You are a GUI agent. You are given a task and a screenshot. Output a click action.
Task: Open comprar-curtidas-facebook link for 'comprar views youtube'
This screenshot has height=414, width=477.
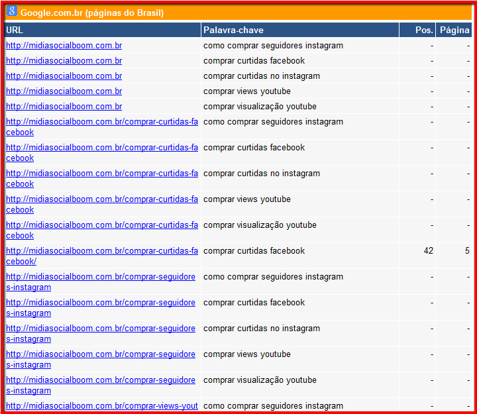[x=101, y=199]
